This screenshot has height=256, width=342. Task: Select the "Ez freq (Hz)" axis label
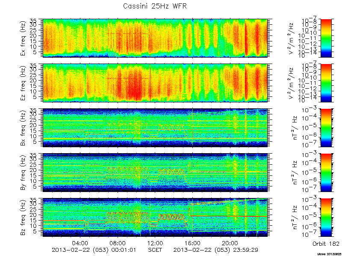23,83
